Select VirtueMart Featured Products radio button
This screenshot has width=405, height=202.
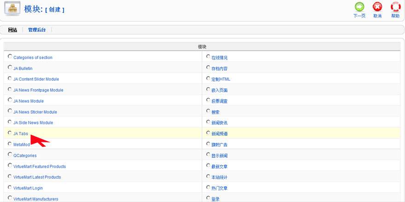pos(10,165)
